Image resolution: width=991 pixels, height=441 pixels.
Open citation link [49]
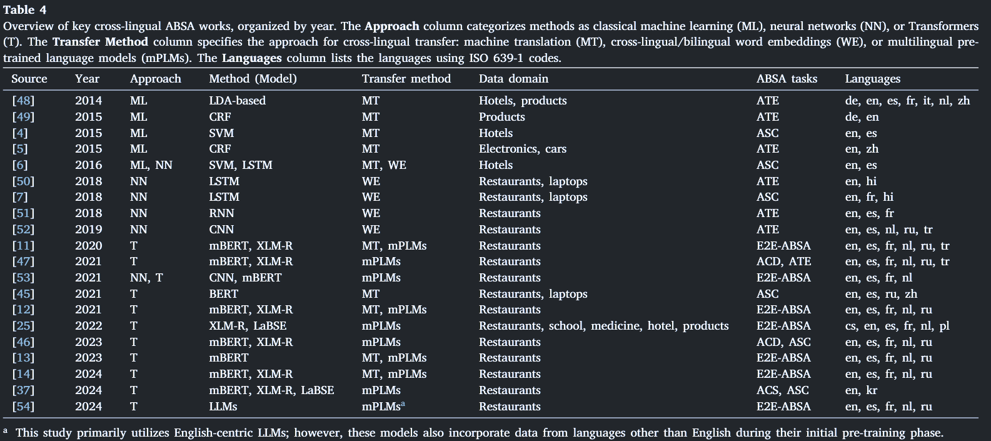23,116
